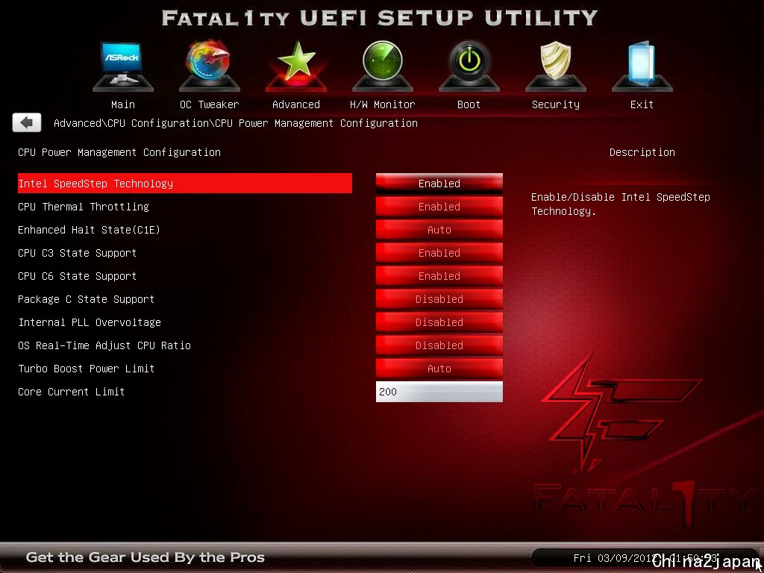
Task: Switch to the Advanced tab label
Action: coord(296,104)
